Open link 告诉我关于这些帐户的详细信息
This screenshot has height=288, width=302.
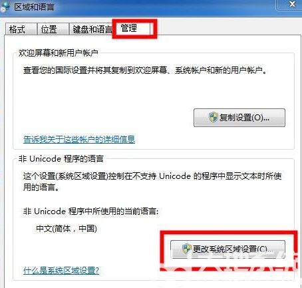click(79, 139)
